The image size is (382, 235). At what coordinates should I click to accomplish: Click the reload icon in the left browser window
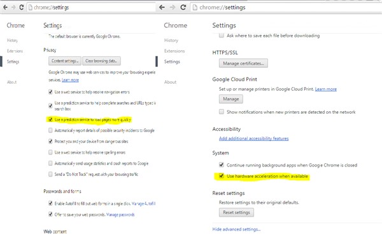point(22,7)
